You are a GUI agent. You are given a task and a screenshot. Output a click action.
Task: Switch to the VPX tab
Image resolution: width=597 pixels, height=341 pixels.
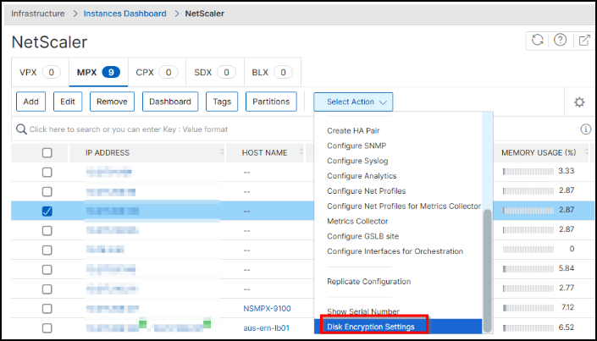point(37,73)
